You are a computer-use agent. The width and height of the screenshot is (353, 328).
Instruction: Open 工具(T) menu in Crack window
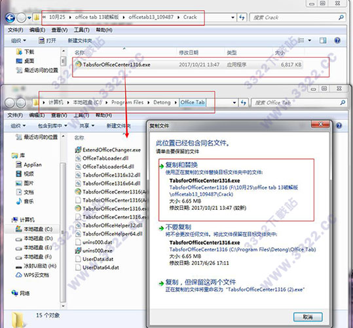click(x=81, y=30)
